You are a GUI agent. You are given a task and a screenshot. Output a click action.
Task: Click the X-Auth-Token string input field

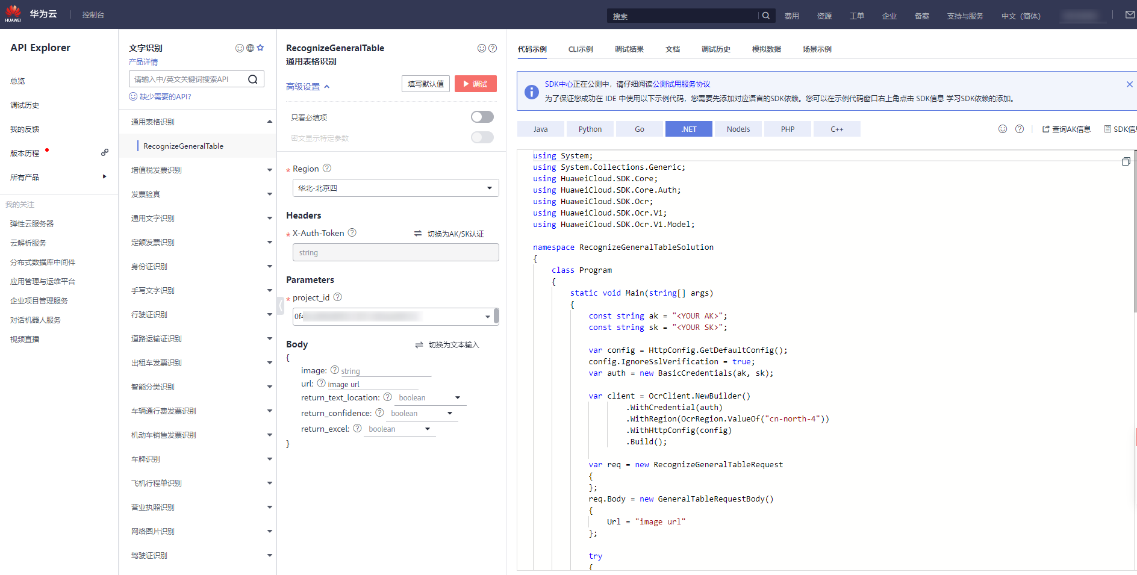(396, 252)
